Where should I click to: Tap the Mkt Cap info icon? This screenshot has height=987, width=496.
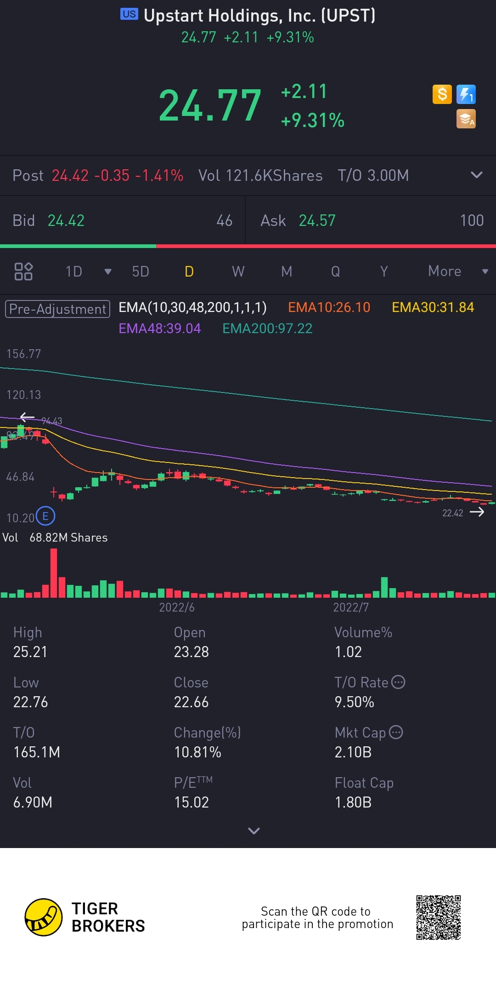pyautogui.click(x=396, y=732)
